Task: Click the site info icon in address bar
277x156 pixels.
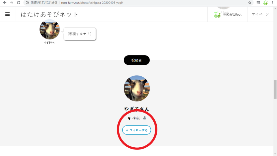Action: point(27,3)
